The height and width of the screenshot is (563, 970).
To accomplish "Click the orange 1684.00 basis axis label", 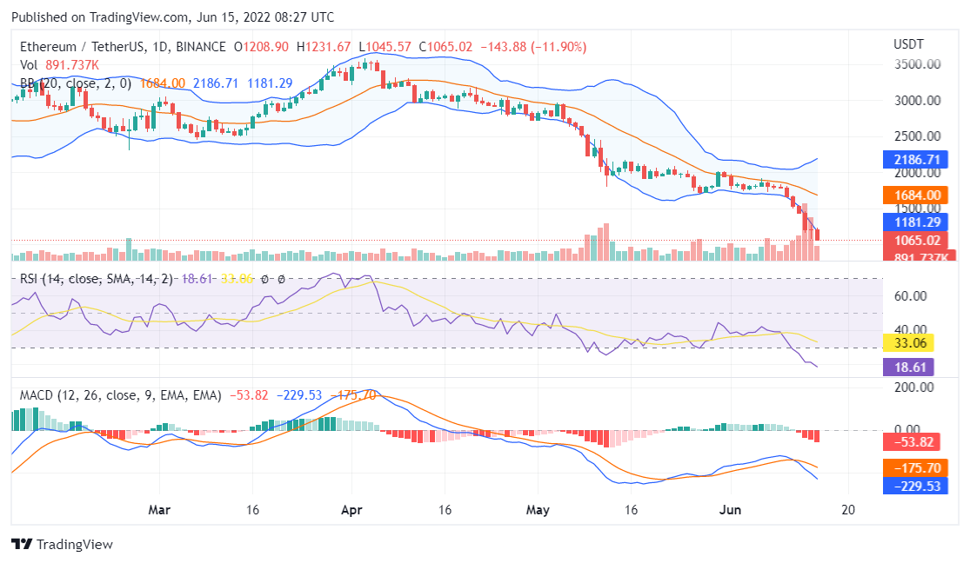I will [x=908, y=195].
